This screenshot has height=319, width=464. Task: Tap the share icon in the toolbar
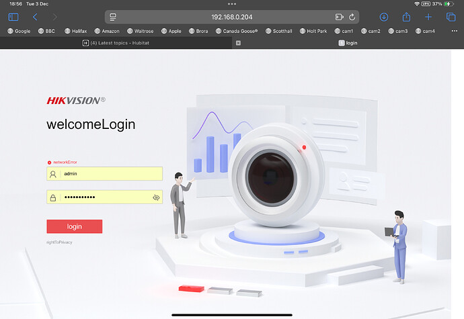[x=406, y=17]
